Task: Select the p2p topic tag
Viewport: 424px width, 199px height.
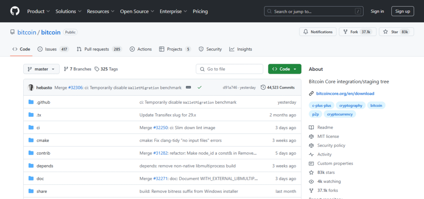Action: point(316,114)
